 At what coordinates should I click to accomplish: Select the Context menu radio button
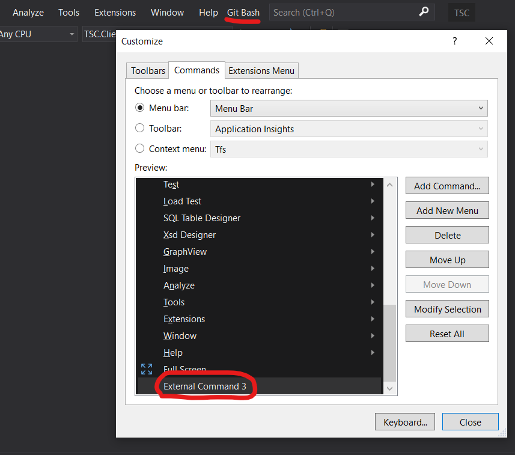[x=139, y=148]
